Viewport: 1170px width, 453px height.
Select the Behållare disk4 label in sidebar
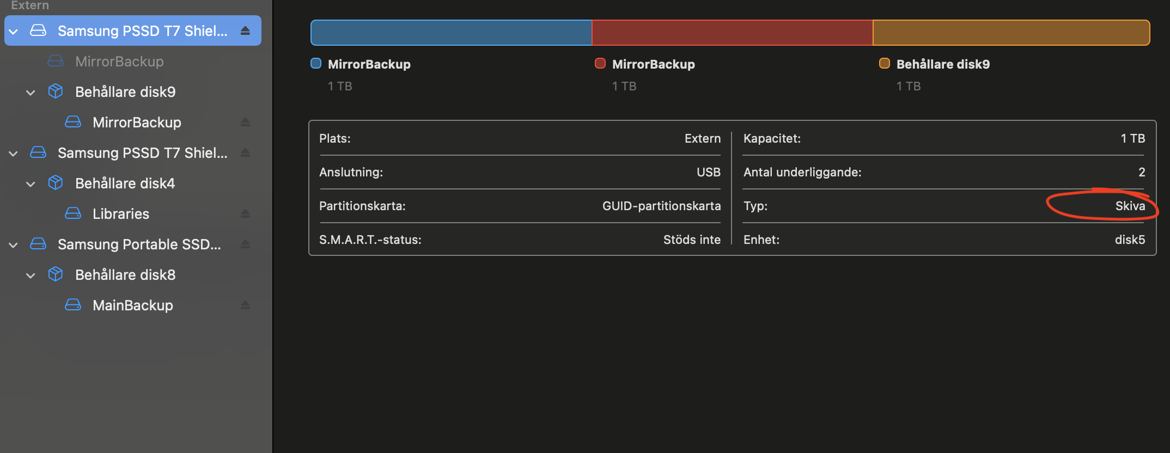[x=125, y=183]
